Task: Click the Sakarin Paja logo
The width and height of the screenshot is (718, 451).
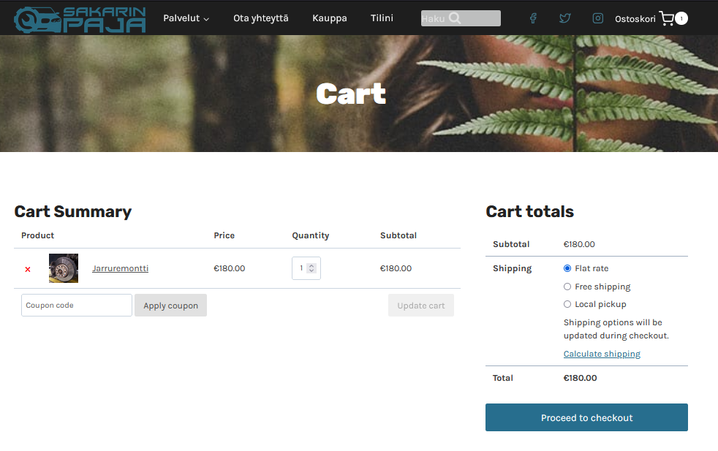Action: (80, 19)
